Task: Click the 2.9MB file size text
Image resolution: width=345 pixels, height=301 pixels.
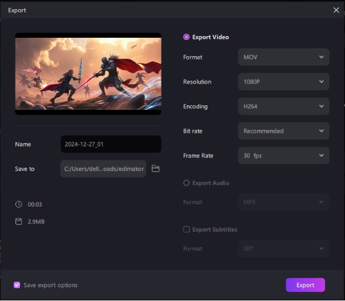Action: [36, 221]
